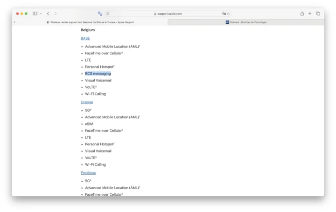Click Wi-Fi Calling under Orange

coord(95,164)
